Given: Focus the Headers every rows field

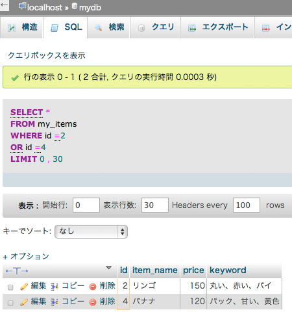Looking at the screenshot, I should coord(247,205).
